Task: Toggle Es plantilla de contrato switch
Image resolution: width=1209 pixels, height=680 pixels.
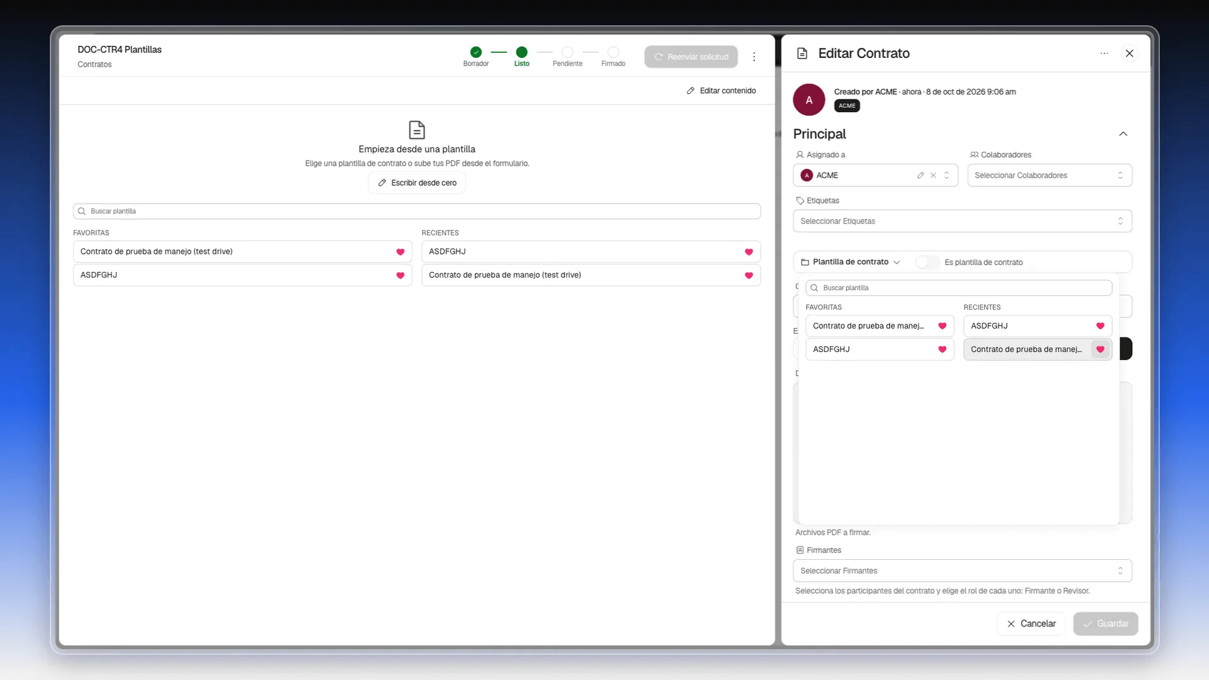Action: (926, 262)
